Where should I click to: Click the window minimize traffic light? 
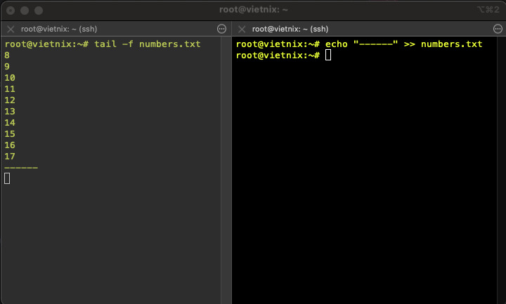[25, 11]
